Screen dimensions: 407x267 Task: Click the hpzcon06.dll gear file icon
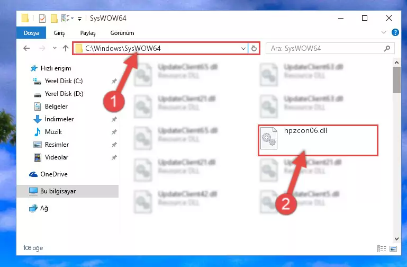pos(269,138)
